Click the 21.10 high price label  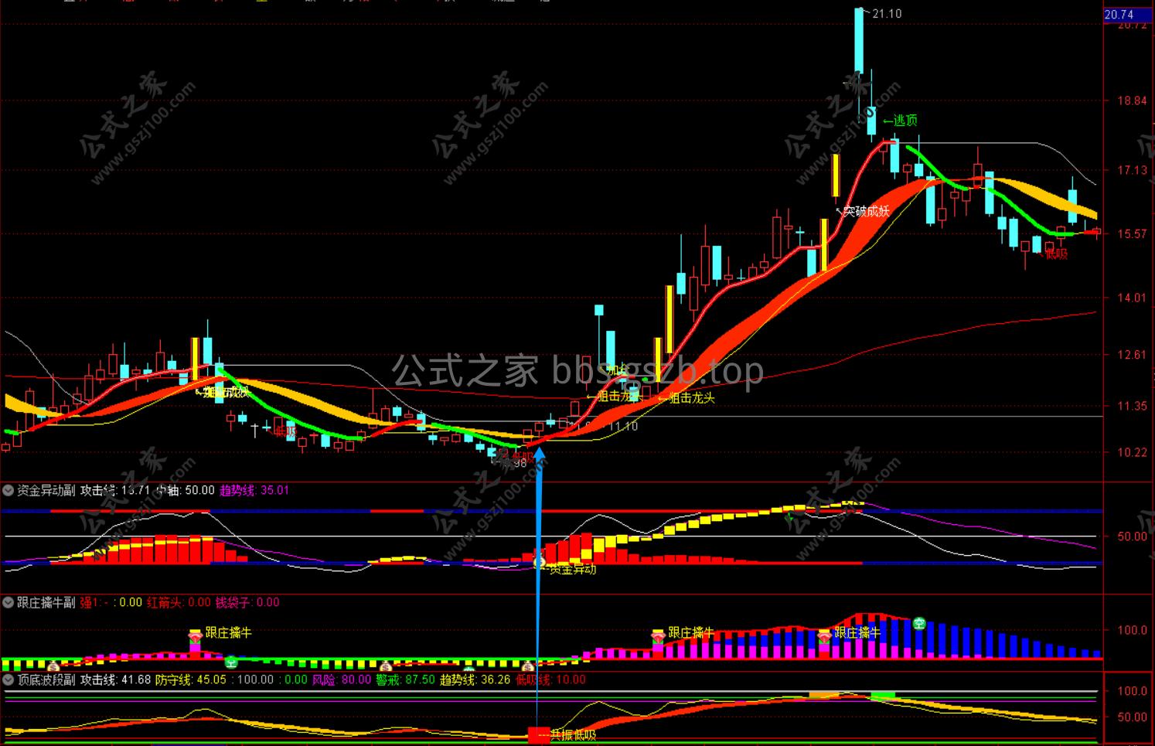(887, 13)
